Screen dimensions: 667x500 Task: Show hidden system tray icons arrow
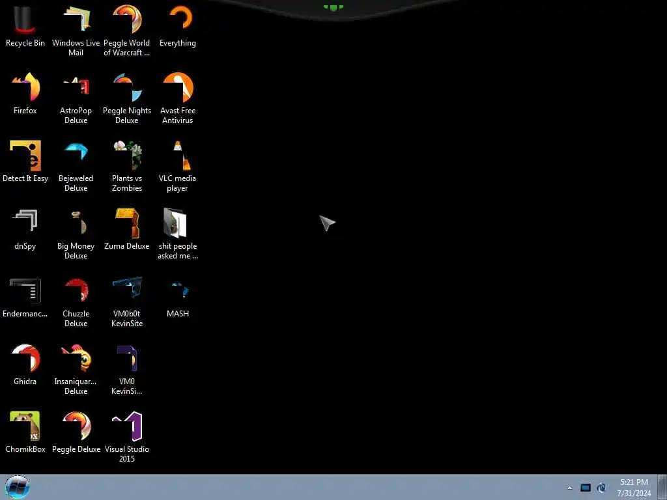[569, 488]
